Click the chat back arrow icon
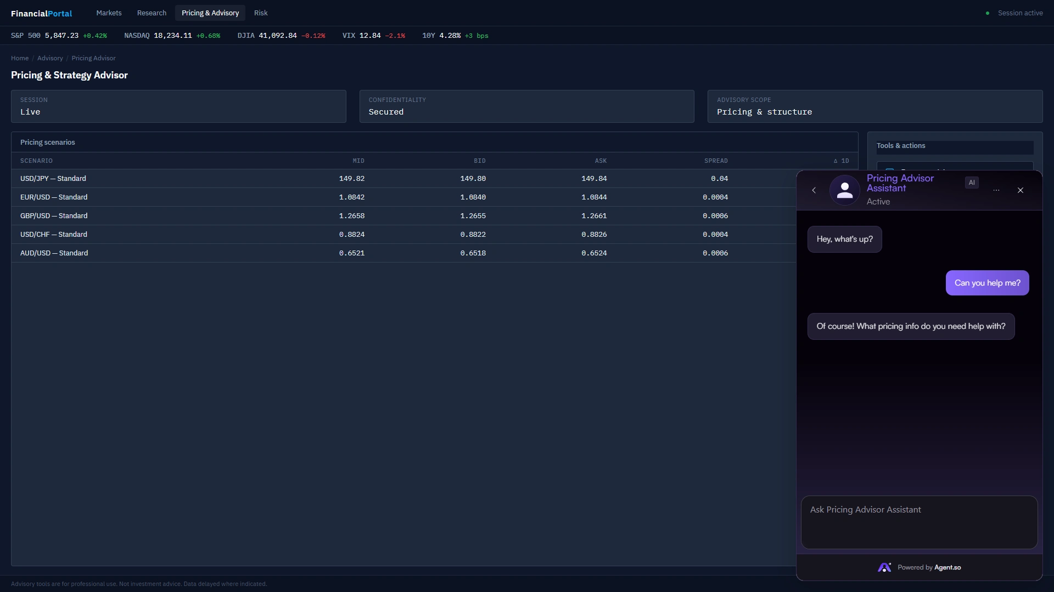1054x592 pixels. 814,190
